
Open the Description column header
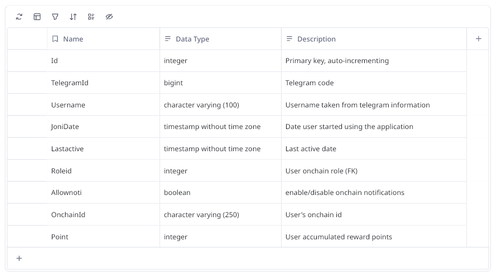click(x=316, y=39)
